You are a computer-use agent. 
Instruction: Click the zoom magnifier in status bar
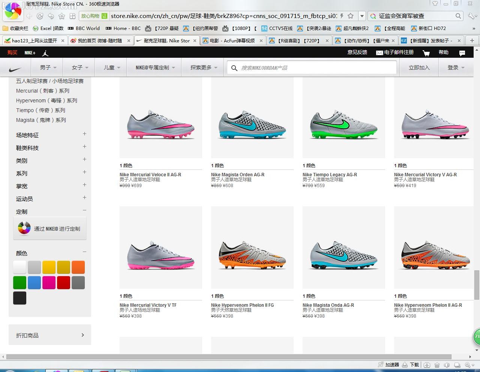click(x=468, y=365)
